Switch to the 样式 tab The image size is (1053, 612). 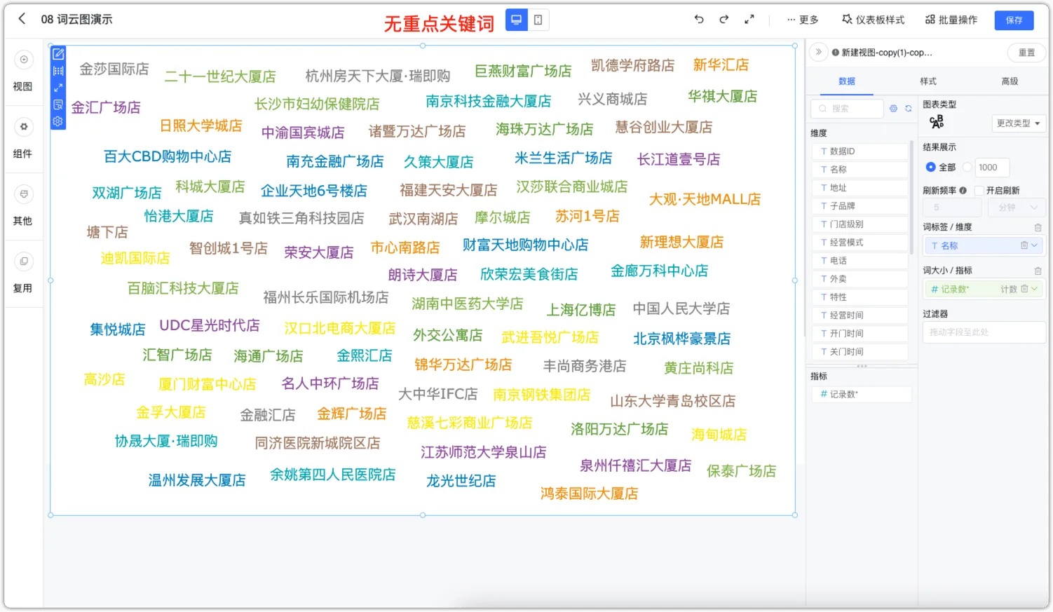tap(928, 81)
